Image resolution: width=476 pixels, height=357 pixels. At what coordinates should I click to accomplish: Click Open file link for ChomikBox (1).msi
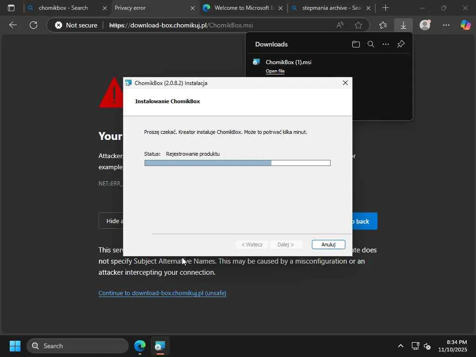point(275,71)
